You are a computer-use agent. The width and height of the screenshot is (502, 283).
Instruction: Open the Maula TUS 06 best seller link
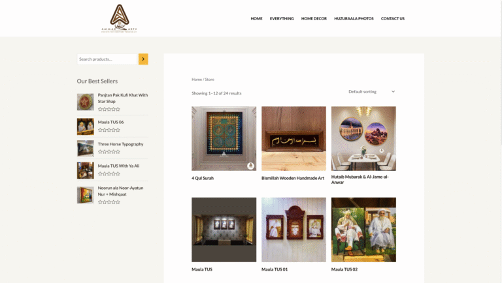pyautogui.click(x=110, y=122)
